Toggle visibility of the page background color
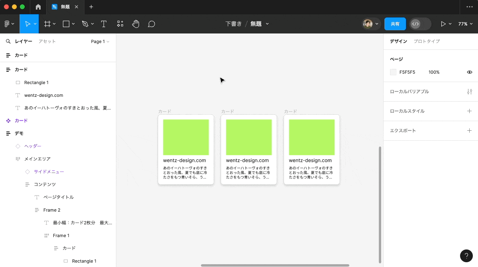 click(469, 72)
